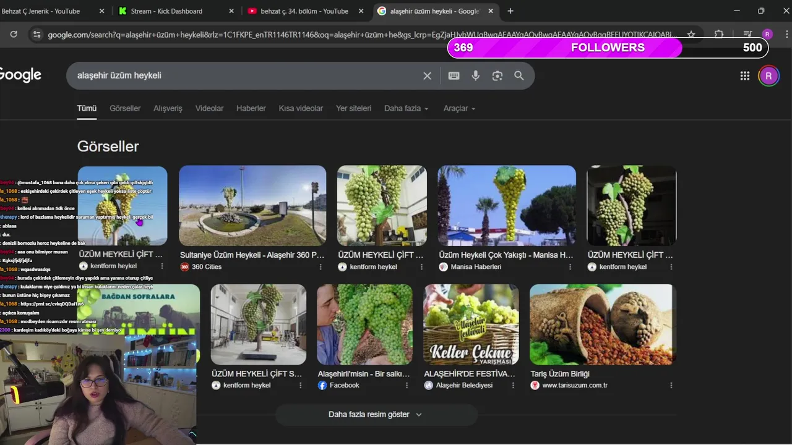Open Alaşehirli'misin grape bunch thumbnail
Image resolution: width=792 pixels, height=445 pixels.
[364, 324]
